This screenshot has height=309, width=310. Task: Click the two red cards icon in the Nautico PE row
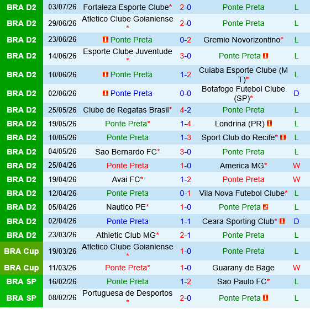[x=265, y=207]
